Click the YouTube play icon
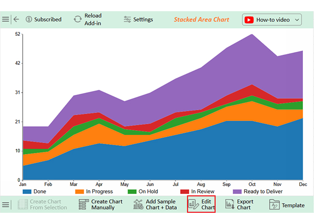314x224 pixels. pos(249,20)
